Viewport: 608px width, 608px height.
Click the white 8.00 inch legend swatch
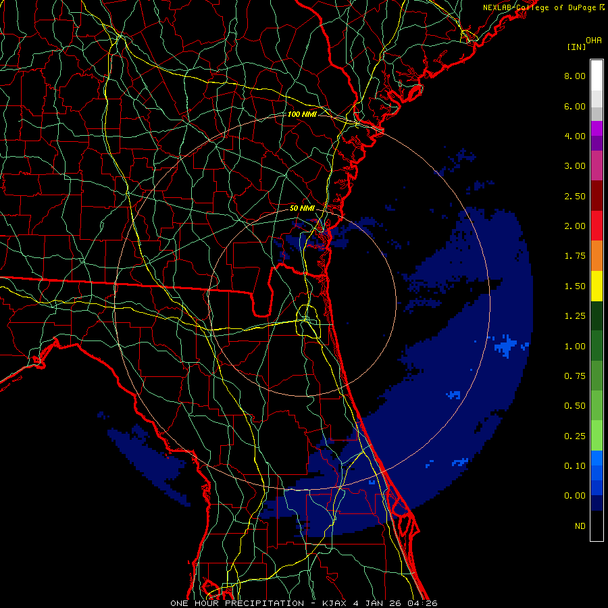pyautogui.click(x=597, y=76)
